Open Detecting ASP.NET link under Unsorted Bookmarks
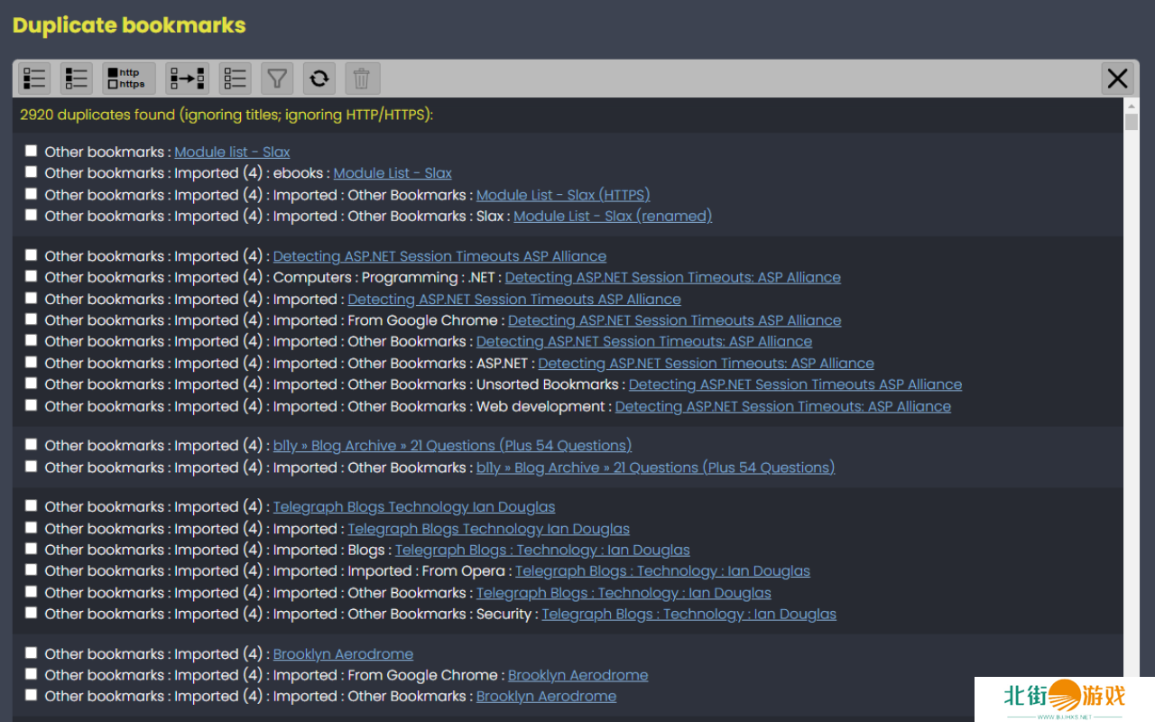This screenshot has width=1155, height=722. coord(795,384)
